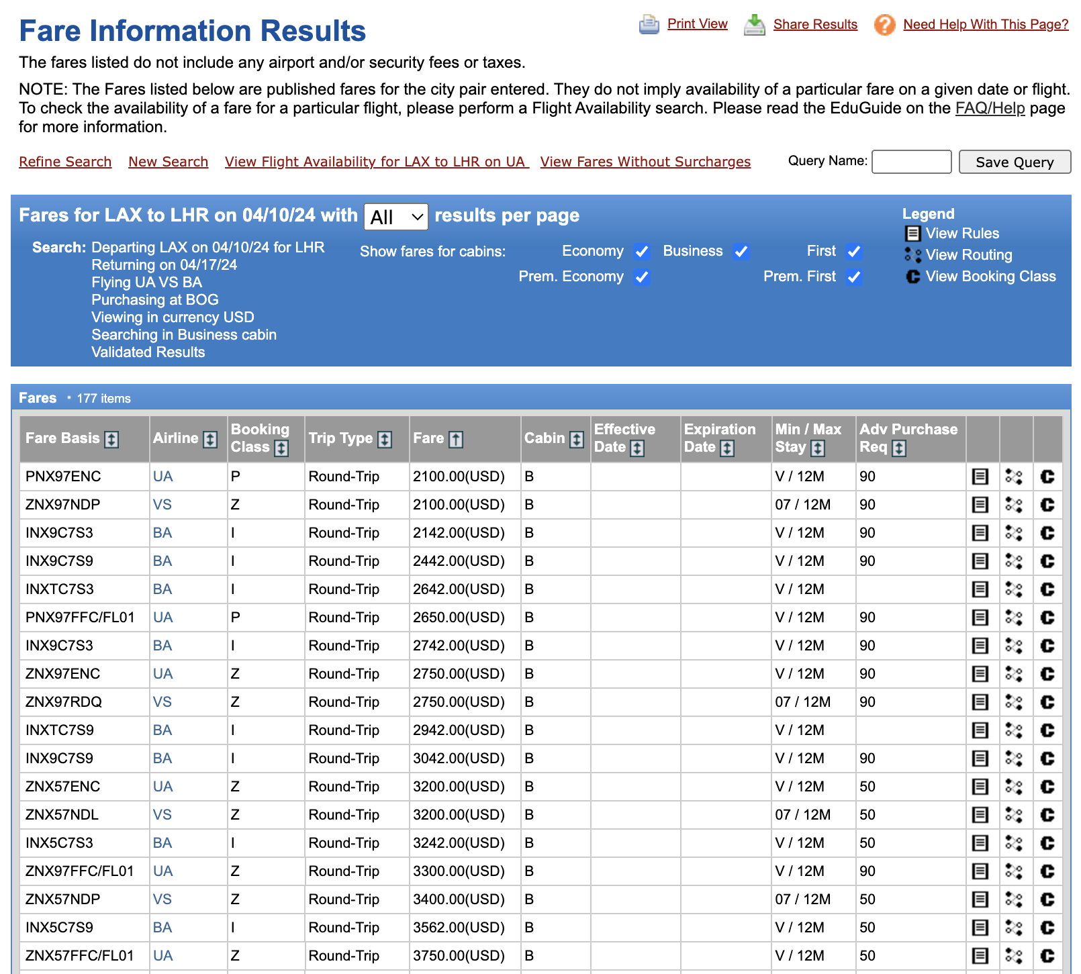Open VS airline link for ZNX97NDP

point(162,505)
